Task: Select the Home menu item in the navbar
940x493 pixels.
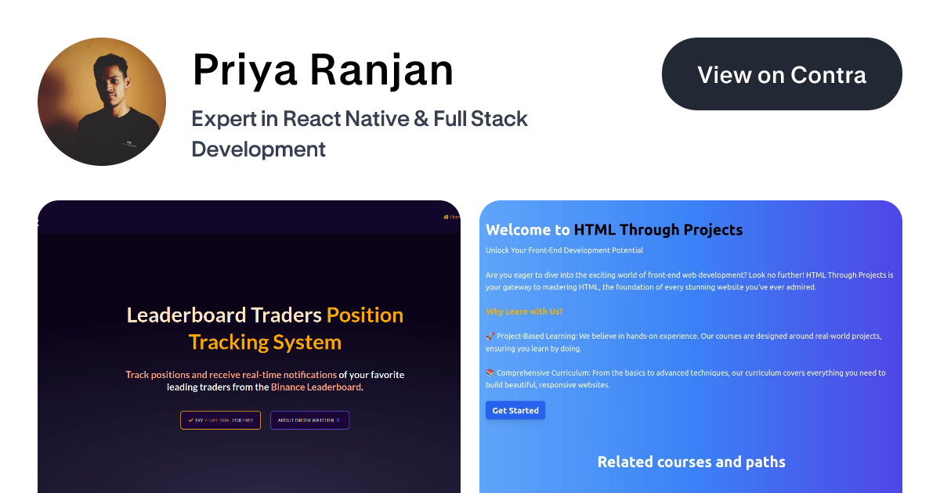Action: (451, 218)
